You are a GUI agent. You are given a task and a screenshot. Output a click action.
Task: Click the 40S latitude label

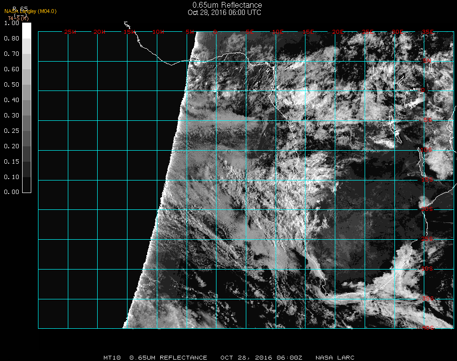pyautogui.click(x=428, y=328)
